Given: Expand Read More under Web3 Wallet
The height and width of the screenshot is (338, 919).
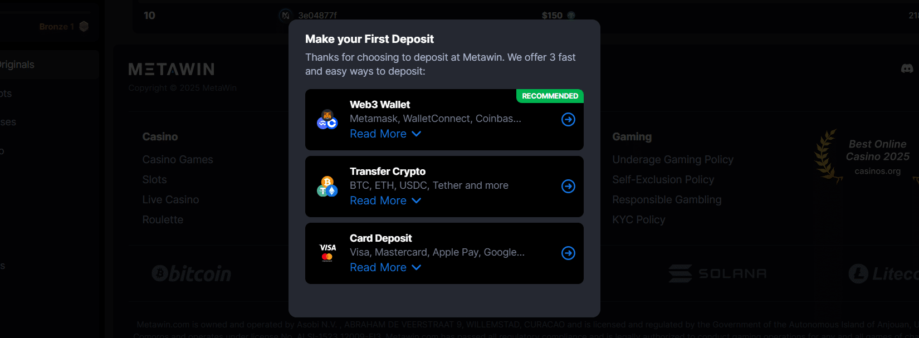Looking at the screenshot, I should pyautogui.click(x=385, y=134).
